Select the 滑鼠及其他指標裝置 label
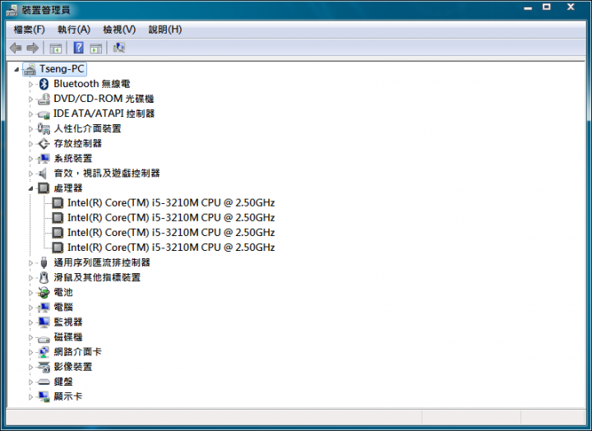The height and width of the screenshot is (431, 592). [97, 277]
